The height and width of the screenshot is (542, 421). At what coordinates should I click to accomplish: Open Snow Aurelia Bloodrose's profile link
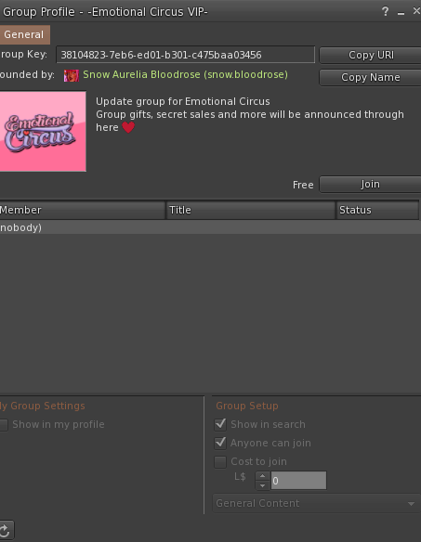pos(185,74)
